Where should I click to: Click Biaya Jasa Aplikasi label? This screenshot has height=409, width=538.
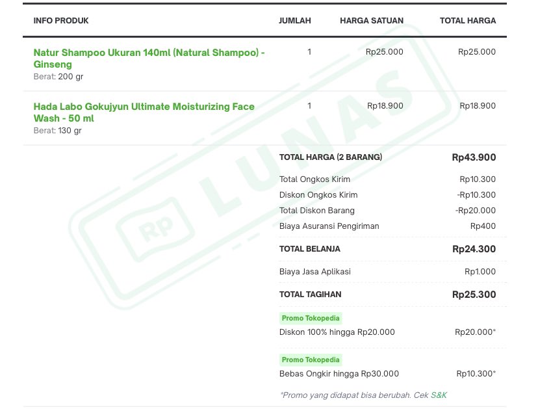[315, 272]
